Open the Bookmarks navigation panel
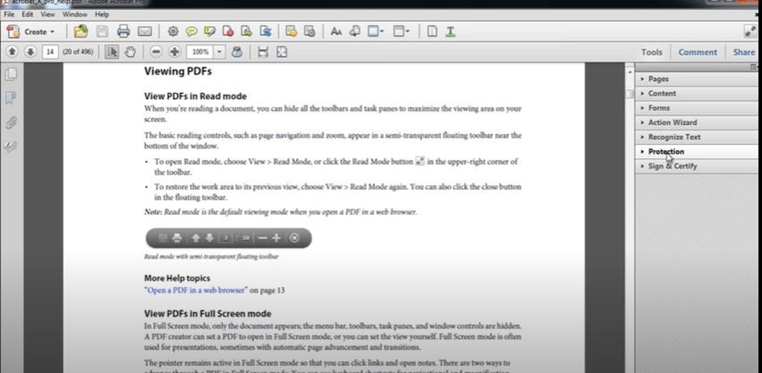Viewport: 762px width, 373px height. [11, 99]
